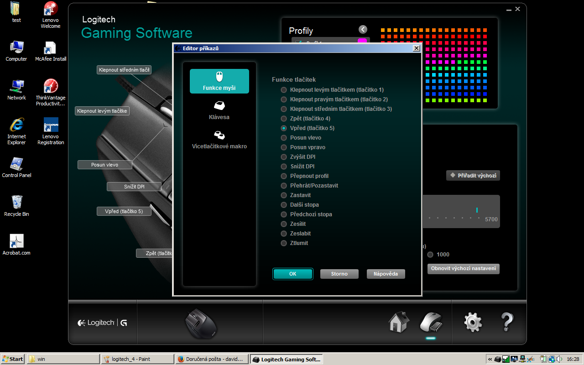Viewport: 584px width, 365px height.
Task: Open the Computer desktop icon
Action: [x=16, y=51]
